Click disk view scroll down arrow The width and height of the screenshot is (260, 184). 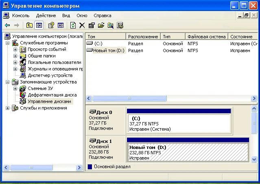click(x=254, y=160)
